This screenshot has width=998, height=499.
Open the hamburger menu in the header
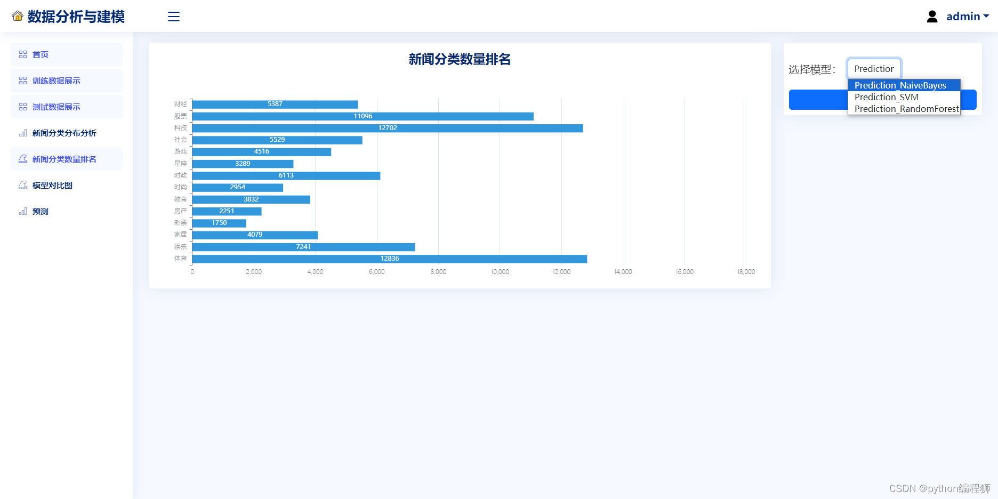[173, 17]
